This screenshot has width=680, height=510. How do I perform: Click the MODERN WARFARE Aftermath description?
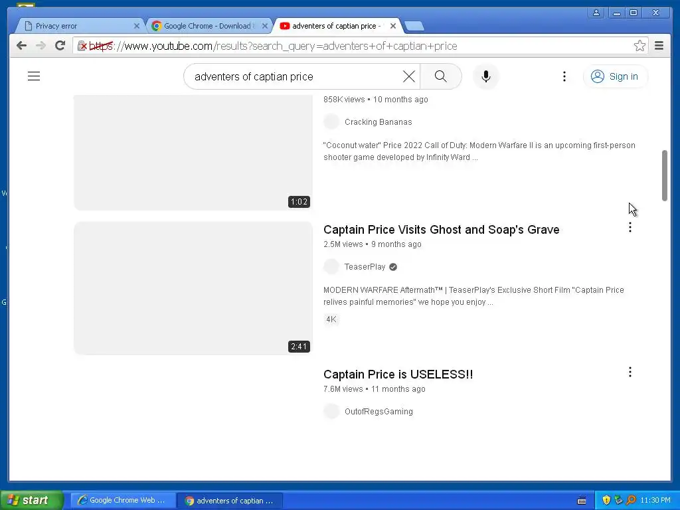pos(473,296)
